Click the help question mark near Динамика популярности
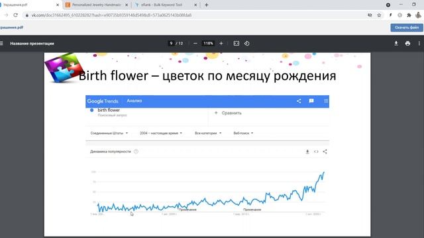 coord(136,151)
